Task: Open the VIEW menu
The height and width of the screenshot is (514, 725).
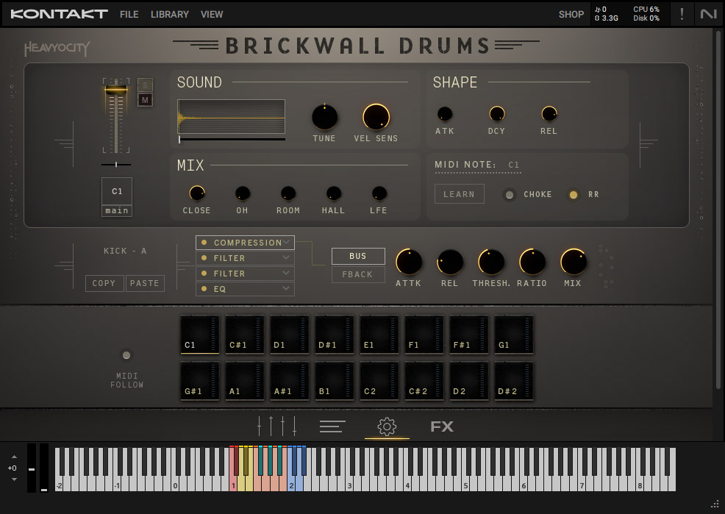Action: tap(212, 14)
